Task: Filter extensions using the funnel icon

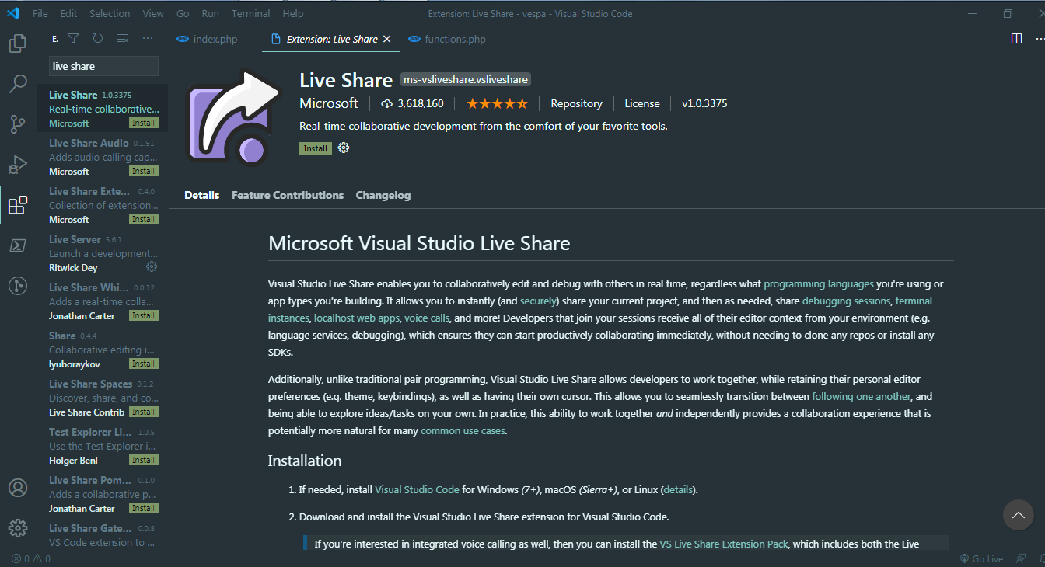Action: click(x=73, y=38)
